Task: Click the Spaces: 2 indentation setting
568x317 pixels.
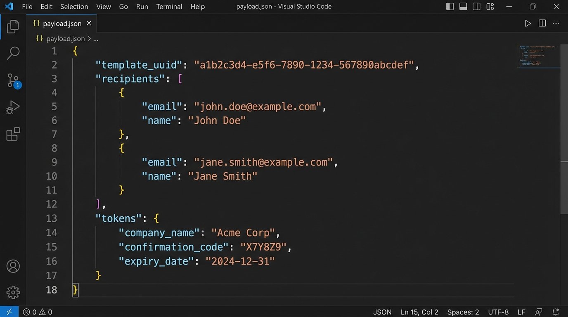Action: tap(463, 312)
